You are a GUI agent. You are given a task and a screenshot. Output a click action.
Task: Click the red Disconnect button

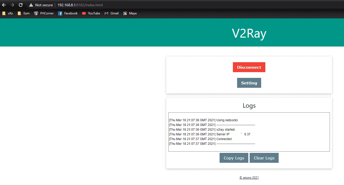pos(249,67)
